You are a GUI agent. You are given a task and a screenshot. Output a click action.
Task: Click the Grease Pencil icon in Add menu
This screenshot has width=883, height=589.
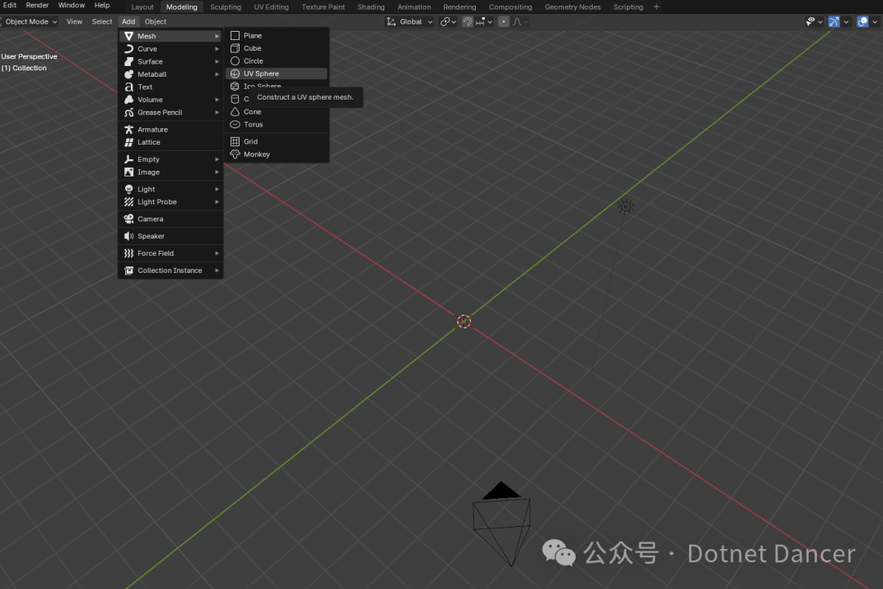[129, 112]
